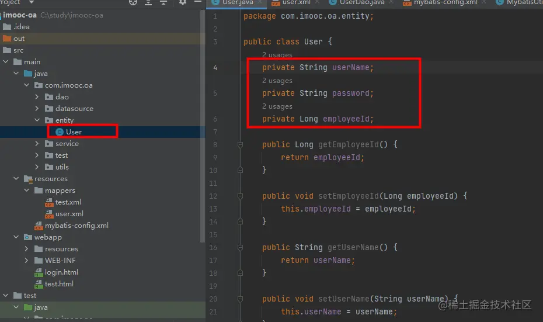Open test.xml in mappers
This screenshot has height=322, width=543.
click(x=68, y=202)
